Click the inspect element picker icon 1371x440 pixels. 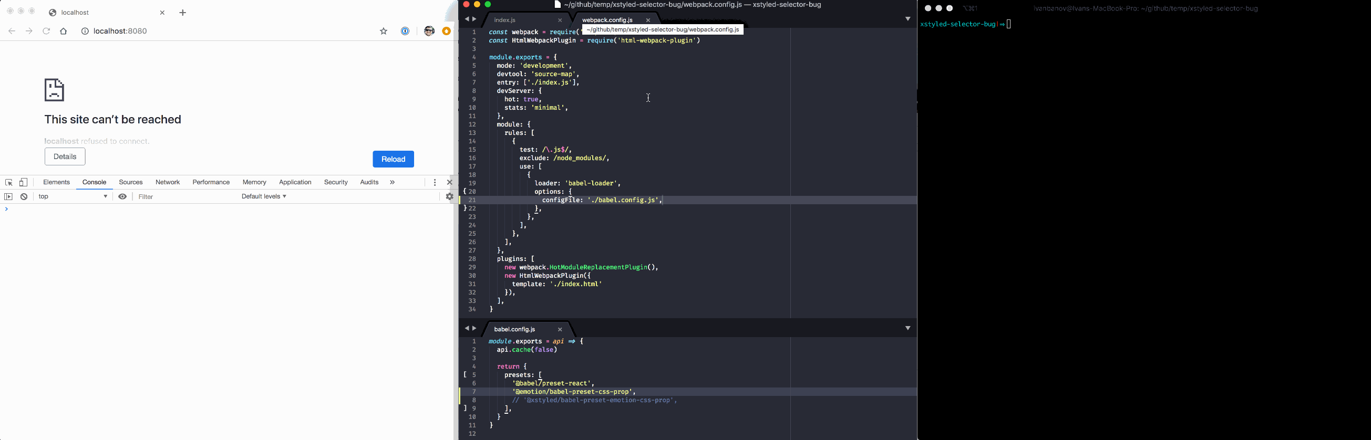(9, 183)
